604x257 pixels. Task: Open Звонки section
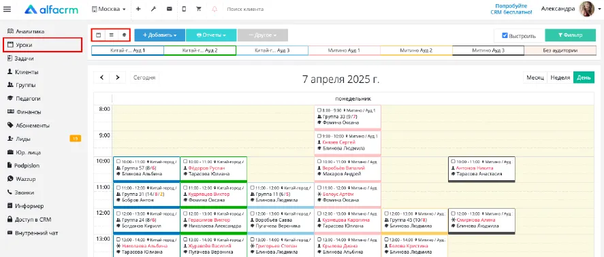pyautogui.click(x=21, y=192)
